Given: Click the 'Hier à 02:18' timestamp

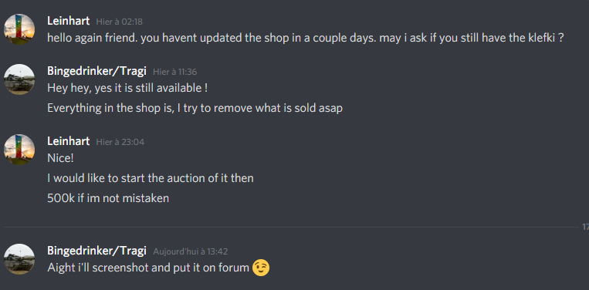Looking at the screenshot, I should click(x=120, y=22).
